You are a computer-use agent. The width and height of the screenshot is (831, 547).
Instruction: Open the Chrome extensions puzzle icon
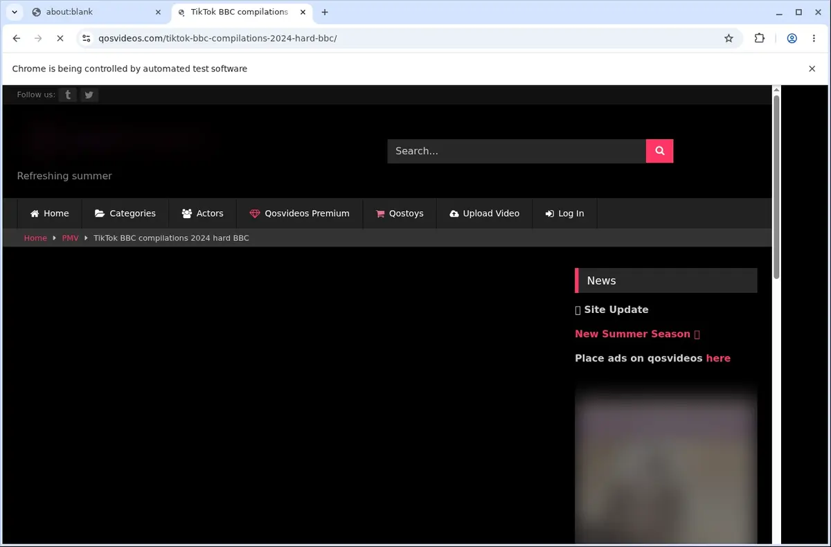point(760,39)
